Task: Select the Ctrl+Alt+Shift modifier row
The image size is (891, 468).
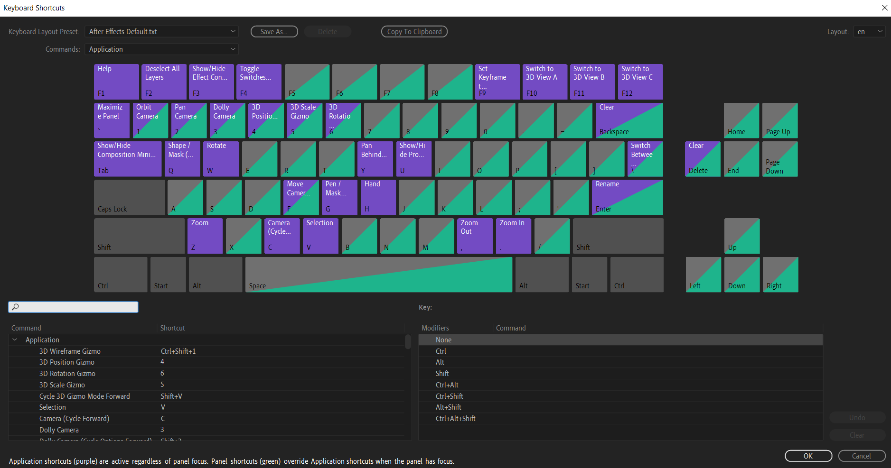Action: (620, 418)
